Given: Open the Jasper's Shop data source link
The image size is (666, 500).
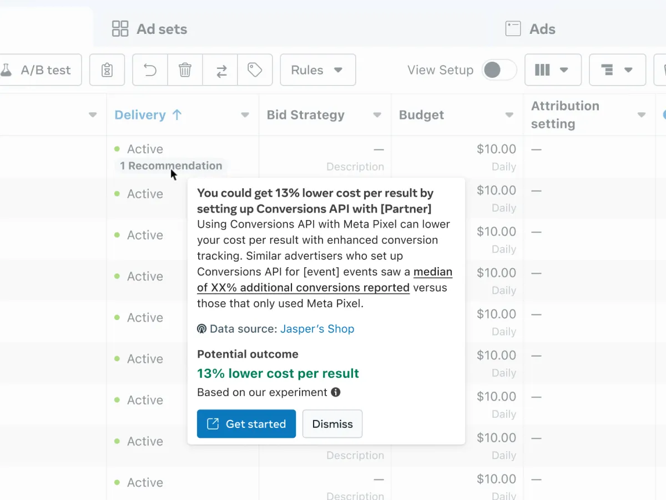Looking at the screenshot, I should pos(317,329).
